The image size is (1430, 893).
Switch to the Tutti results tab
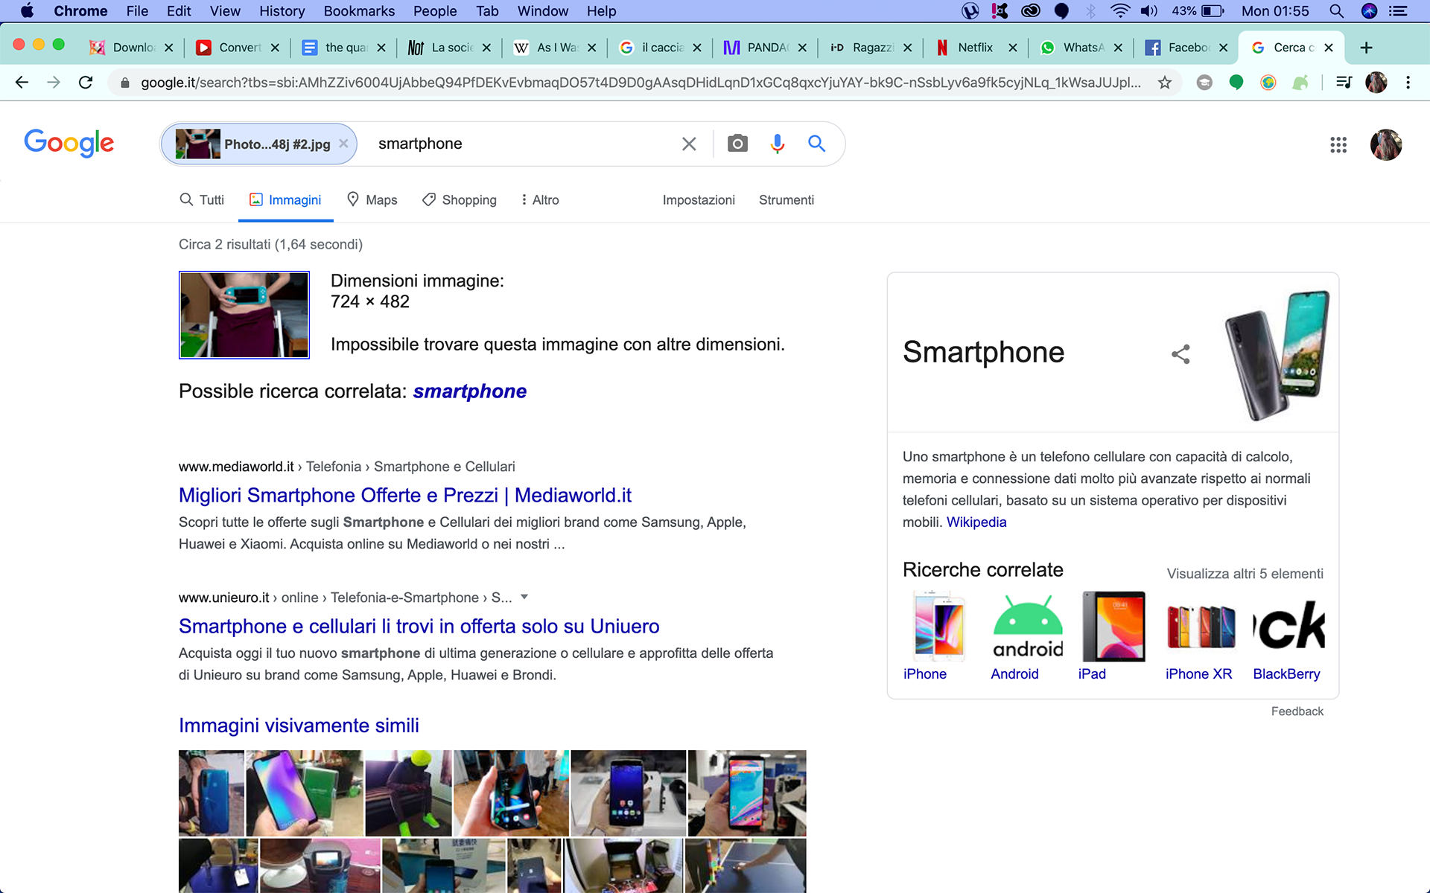point(202,199)
